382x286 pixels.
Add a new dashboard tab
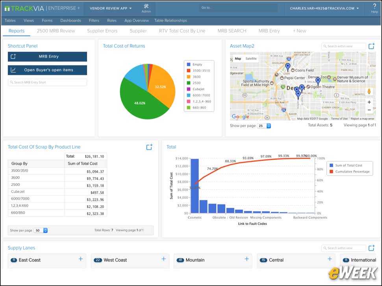click(x=299, y=31)
